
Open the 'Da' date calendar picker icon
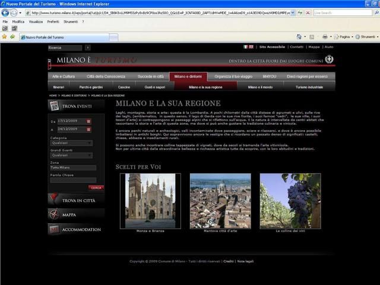pyautogui.click(x=88, y=121)
